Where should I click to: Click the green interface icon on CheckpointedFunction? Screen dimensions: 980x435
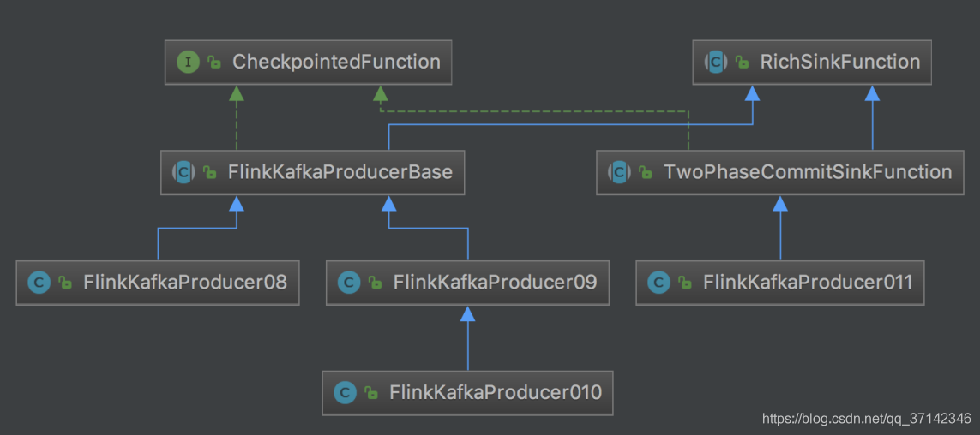pos(188,62)
